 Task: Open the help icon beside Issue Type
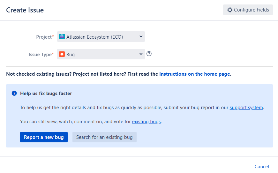tap(149, 54)
